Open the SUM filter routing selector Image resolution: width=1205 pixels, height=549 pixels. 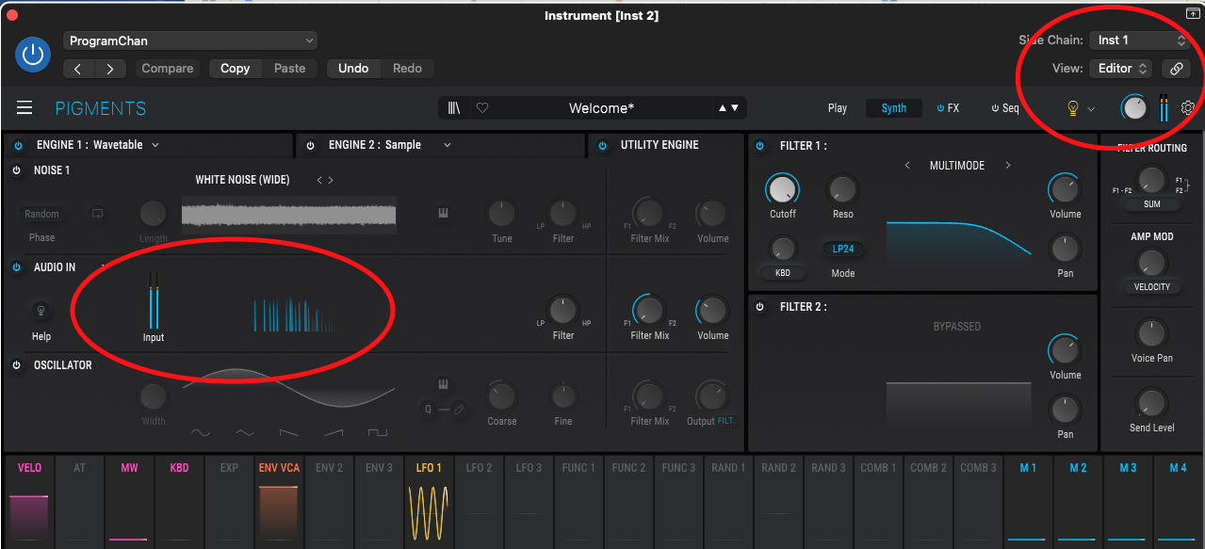[1151, 204]
